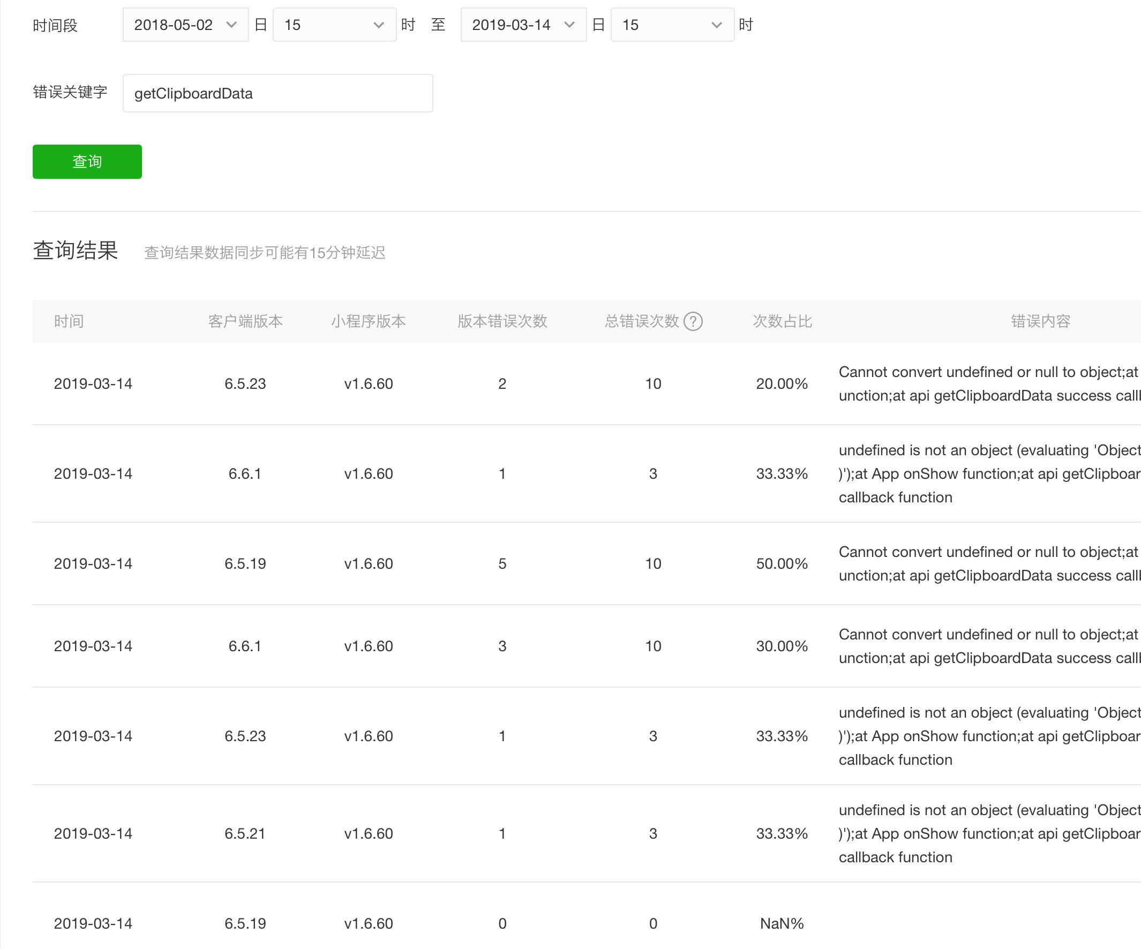The image size is (1141, 949).
Task: Click the NaN% cell in last row
Action: 782,923
